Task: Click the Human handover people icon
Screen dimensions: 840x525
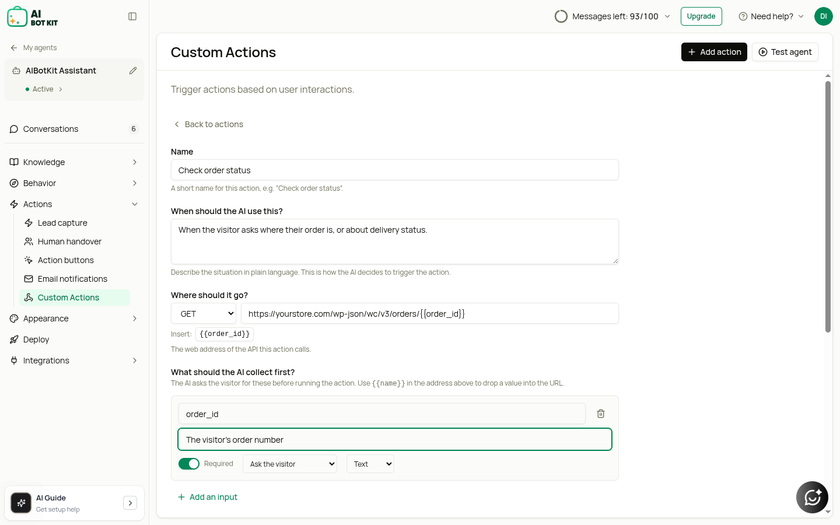Action: pyautogui.click(x=29, y=242)
